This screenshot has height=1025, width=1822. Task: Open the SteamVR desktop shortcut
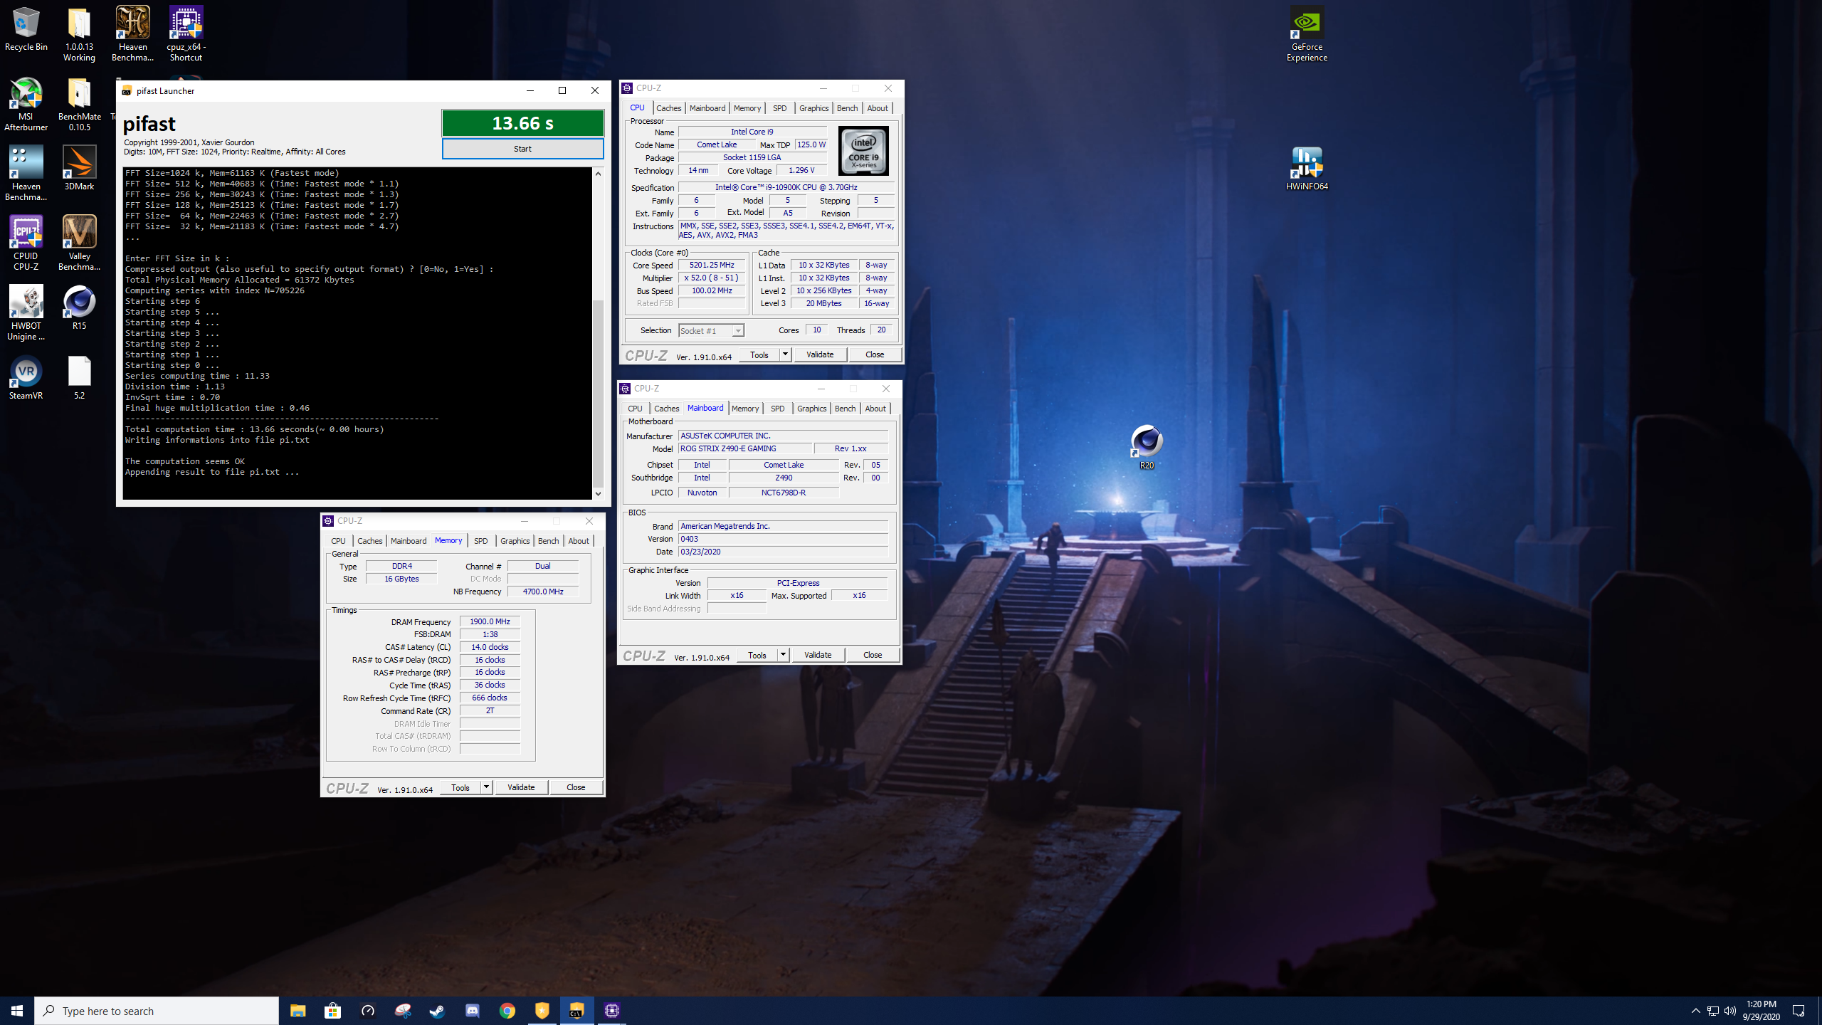(26, 377)
